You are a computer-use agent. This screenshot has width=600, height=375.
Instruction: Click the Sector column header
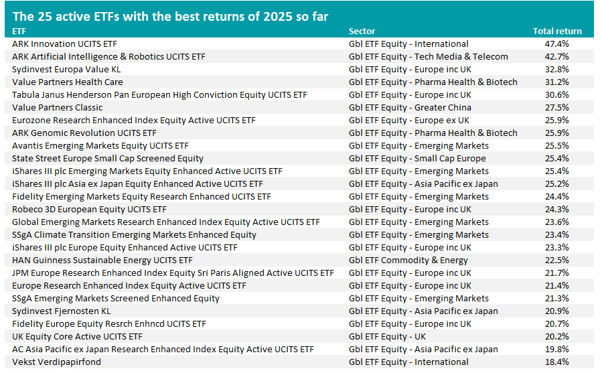tap(362, 31)
